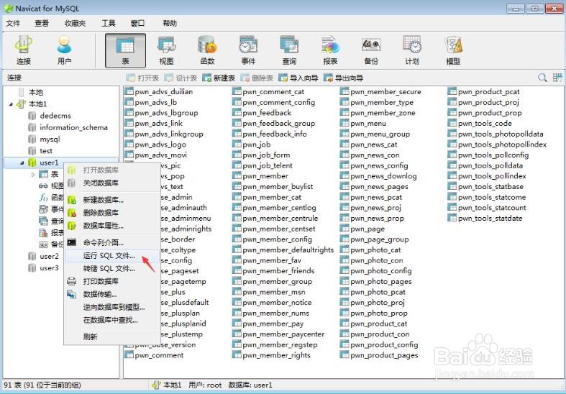Open the Event (事件) toolbar icon
Image resolution: width=566 pixels, height=394 pixels.
[x=248, y=50]
